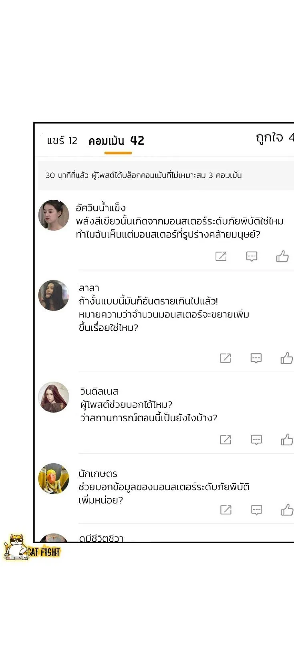Like the comment by นักเกษตร
This screenshot has height=663, width=294.
[287, 510]
